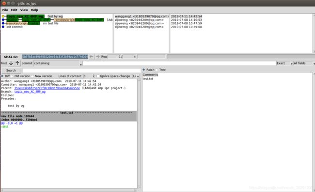Close the gitk window

coord(4,3)
